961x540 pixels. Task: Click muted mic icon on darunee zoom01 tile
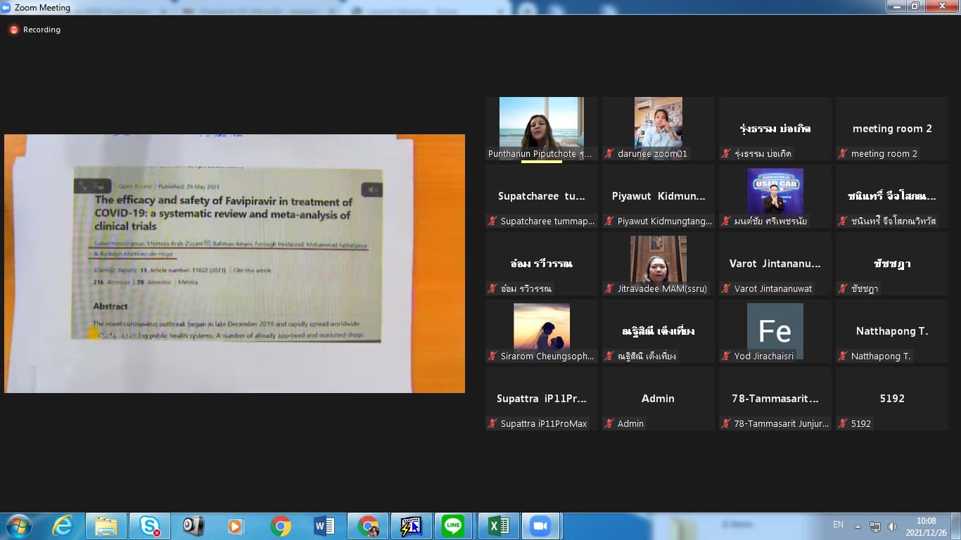click(x=609, y=153)
